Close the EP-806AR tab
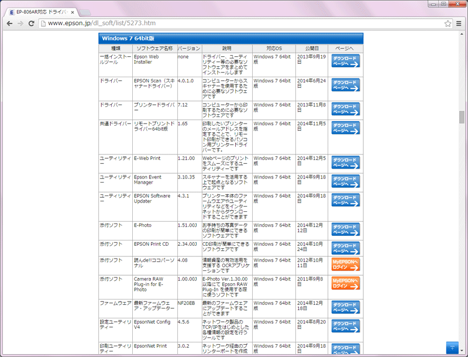 72,12
